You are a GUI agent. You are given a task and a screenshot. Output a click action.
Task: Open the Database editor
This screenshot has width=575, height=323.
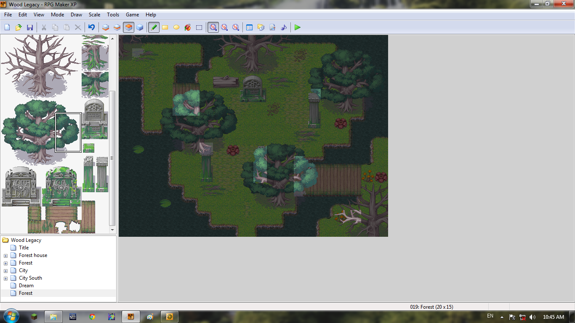point(249,27)
